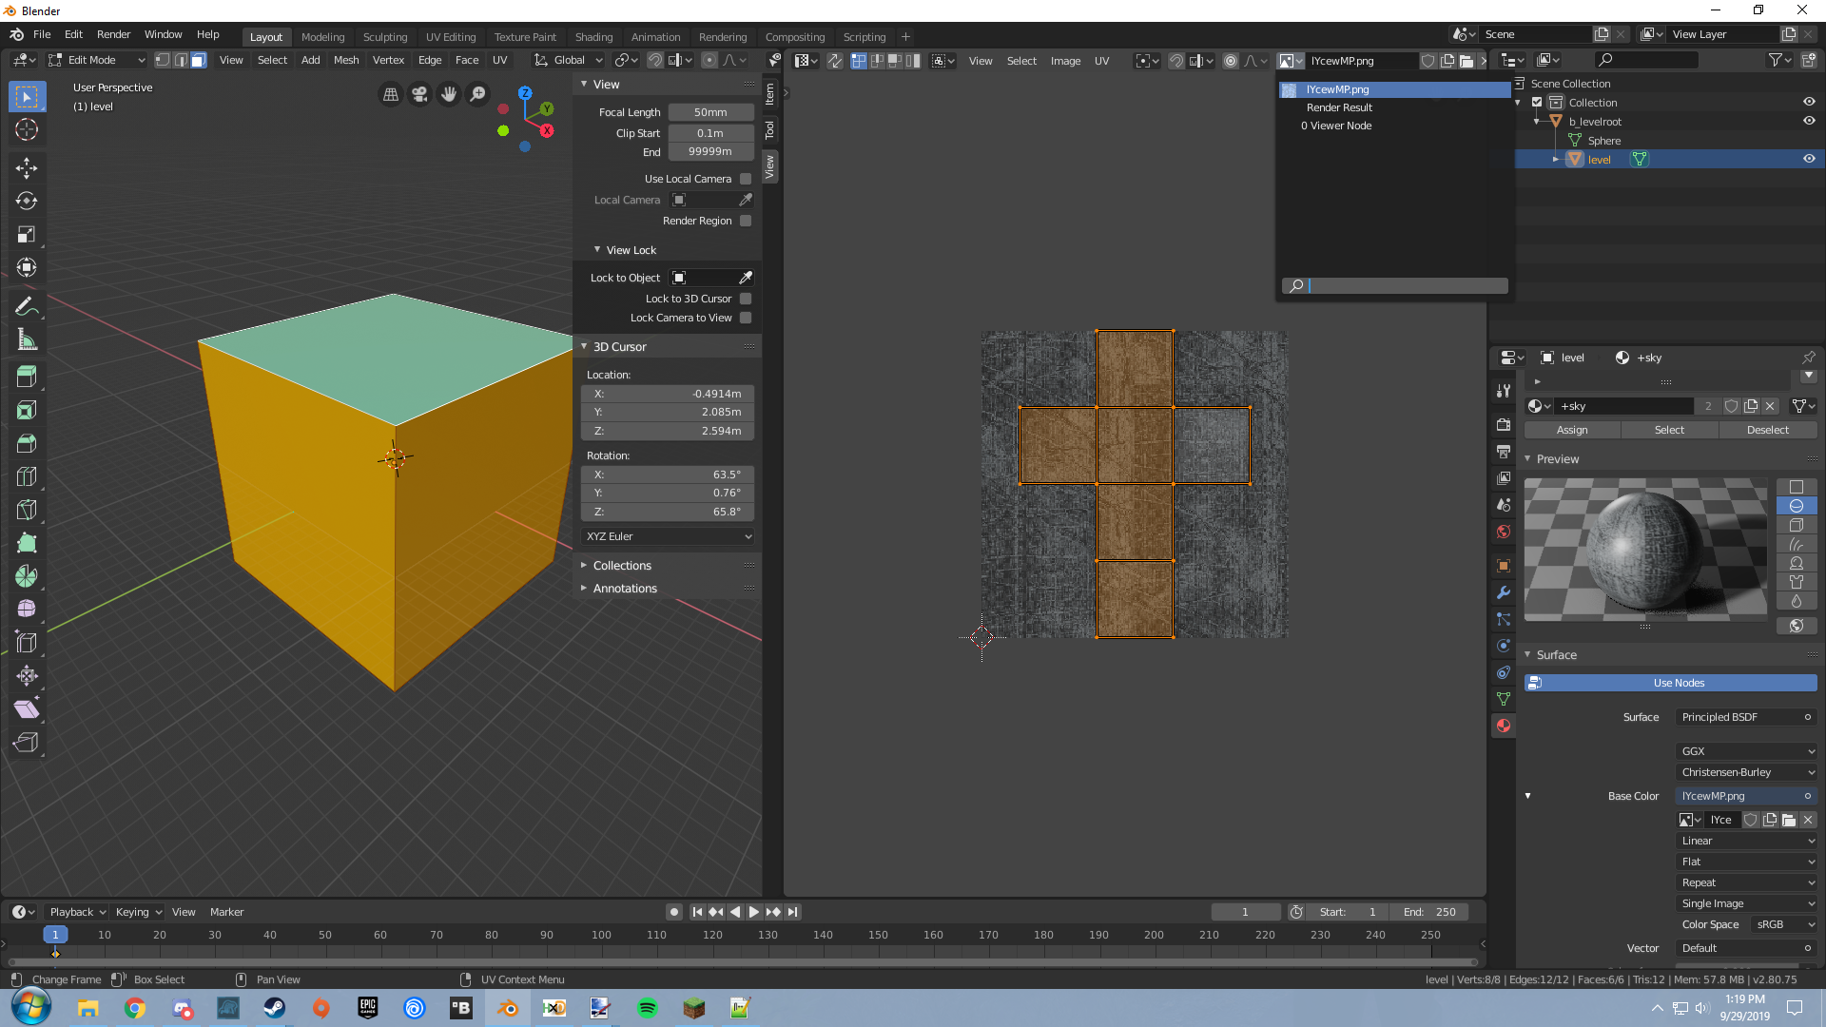Enable the Render Region checkbox

747,221
